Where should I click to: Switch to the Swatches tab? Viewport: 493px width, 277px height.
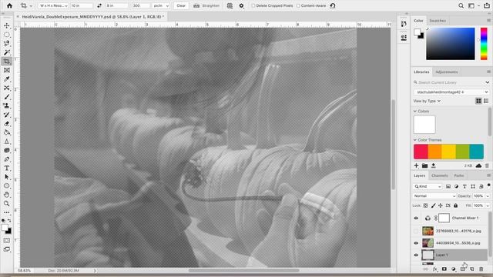(438, 21)
